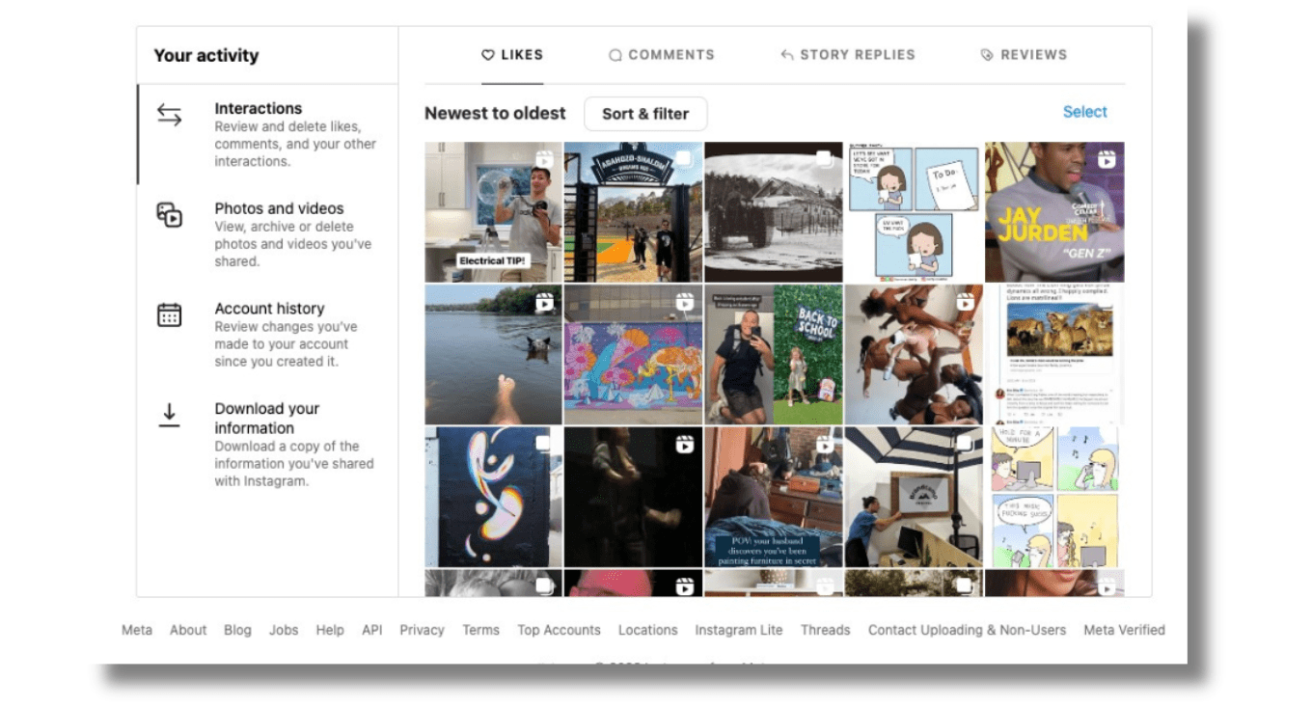Open the Privacy footer link
Image resolution: width=1312 pixels, height=707 pixels.
pos(422,630)
